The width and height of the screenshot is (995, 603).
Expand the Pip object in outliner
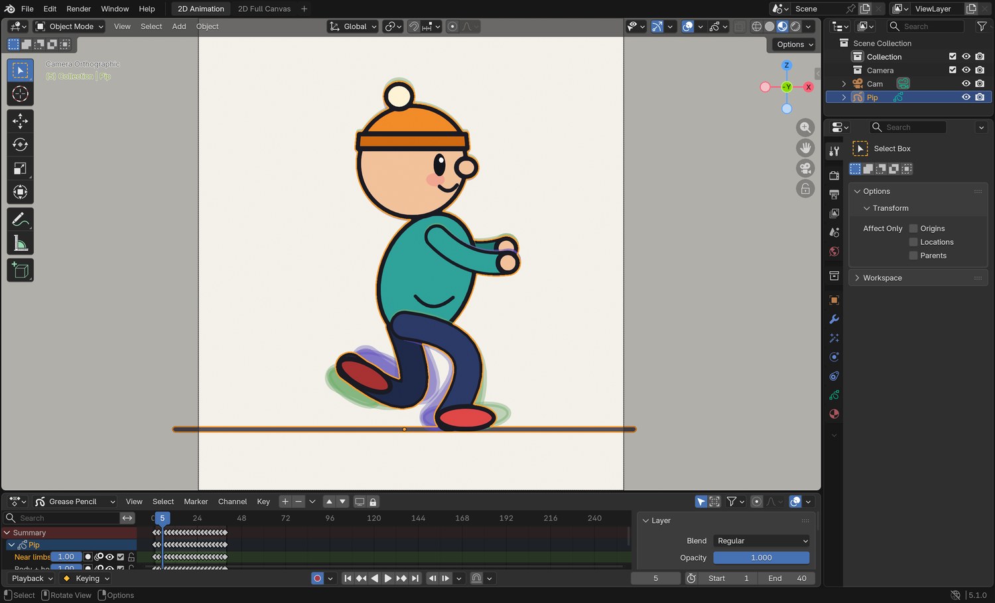tap(844, 98)
